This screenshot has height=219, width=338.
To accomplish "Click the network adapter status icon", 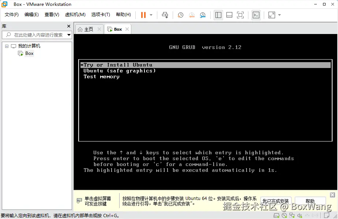I will point(292,215).
